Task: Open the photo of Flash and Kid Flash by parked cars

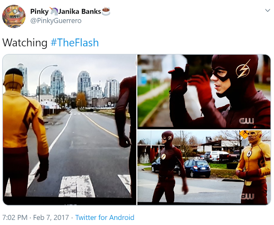Action: (x=204, y=167)
